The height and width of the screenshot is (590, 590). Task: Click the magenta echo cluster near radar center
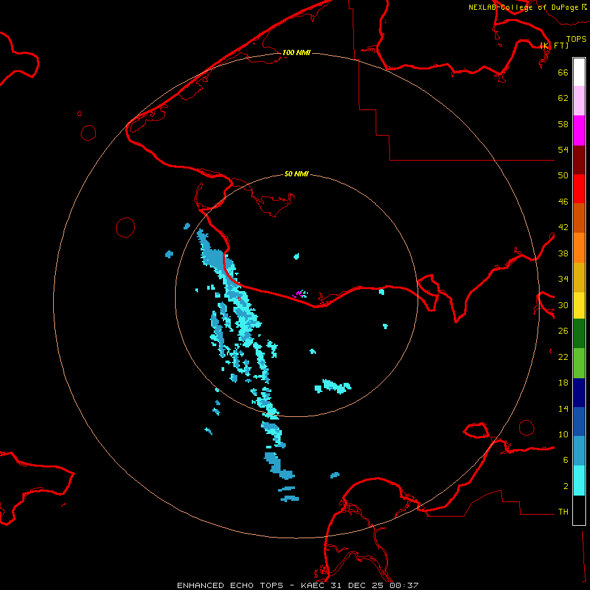point(300,294)
